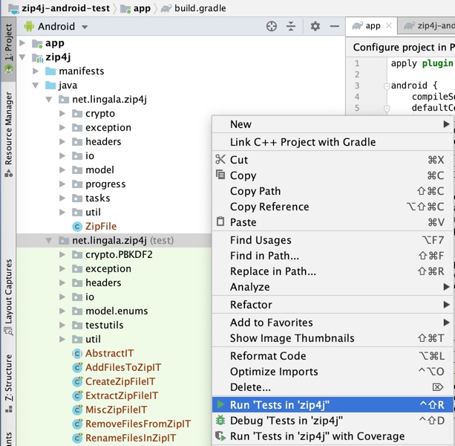This screenshot has width=455, height=446.
Task: Run 'Tests in 'zip4j''
Action: (x=333, y=404)
